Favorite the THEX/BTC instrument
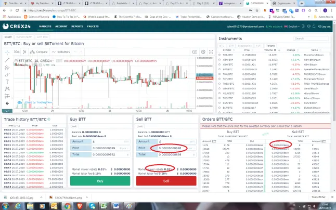336x210 pixels. tap(219, 84)
